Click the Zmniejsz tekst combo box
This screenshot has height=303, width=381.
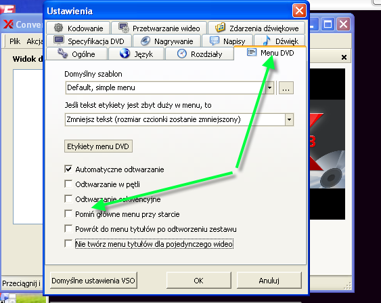click(x=179, y=119)
